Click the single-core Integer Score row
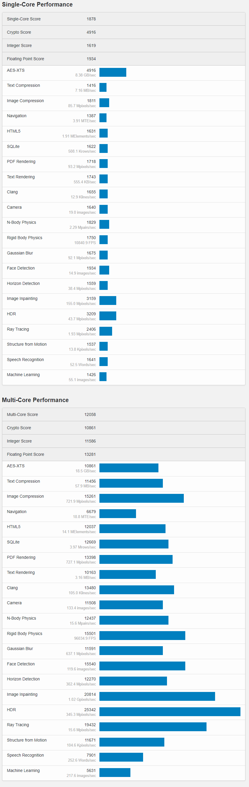 click(124, 45)
